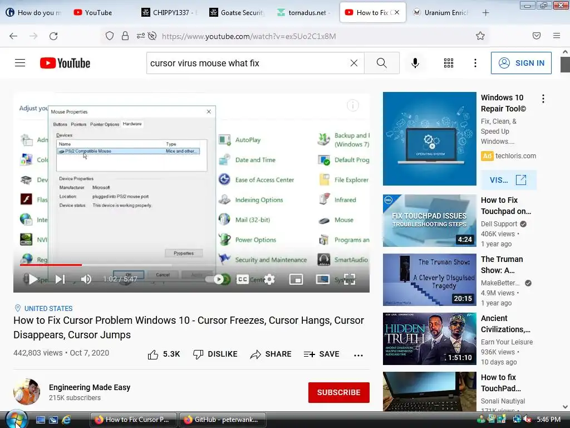Click SIGN IN button
570x428 pixels.
point(521,63)
